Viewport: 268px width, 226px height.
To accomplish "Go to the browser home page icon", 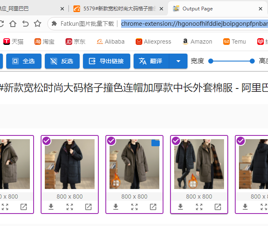I will click(x=13, y=24).
